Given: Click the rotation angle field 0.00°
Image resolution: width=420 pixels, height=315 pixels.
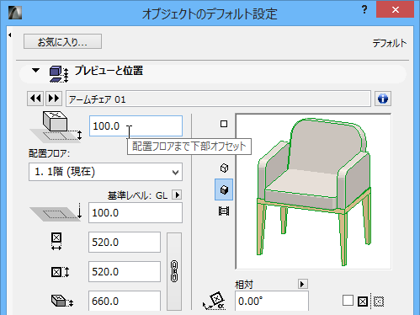Looking at the screenshot, I should [272, 301].
